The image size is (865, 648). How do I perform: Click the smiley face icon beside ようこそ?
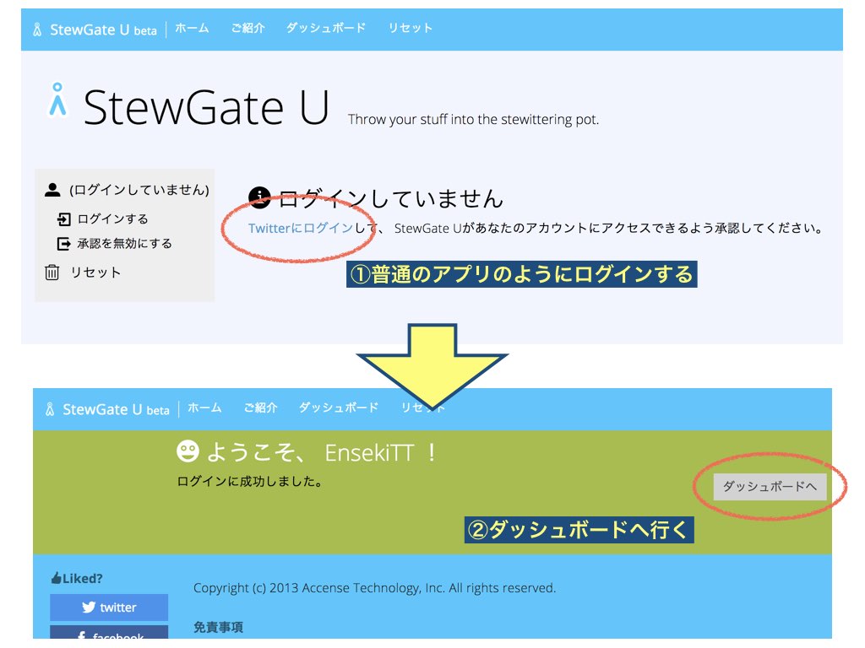point(188,451)
